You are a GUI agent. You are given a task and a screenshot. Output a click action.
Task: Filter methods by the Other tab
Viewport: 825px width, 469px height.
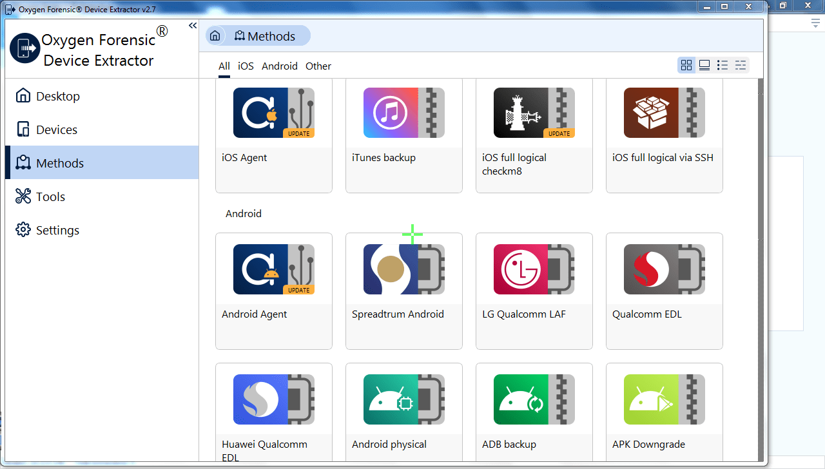[x=318, y=66]
